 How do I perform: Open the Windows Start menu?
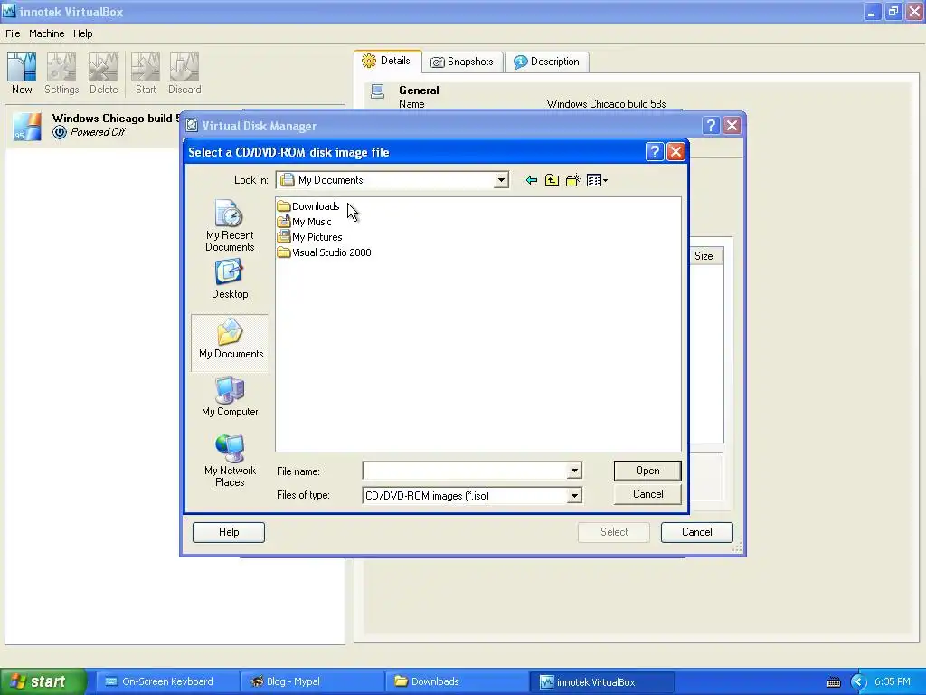click(x=43, y=681)
